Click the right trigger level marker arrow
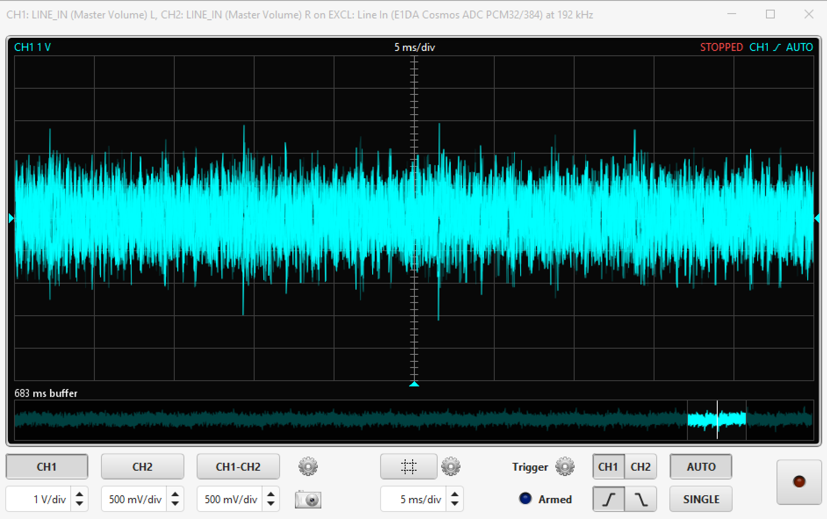827x519 pixels. (816, 218)
